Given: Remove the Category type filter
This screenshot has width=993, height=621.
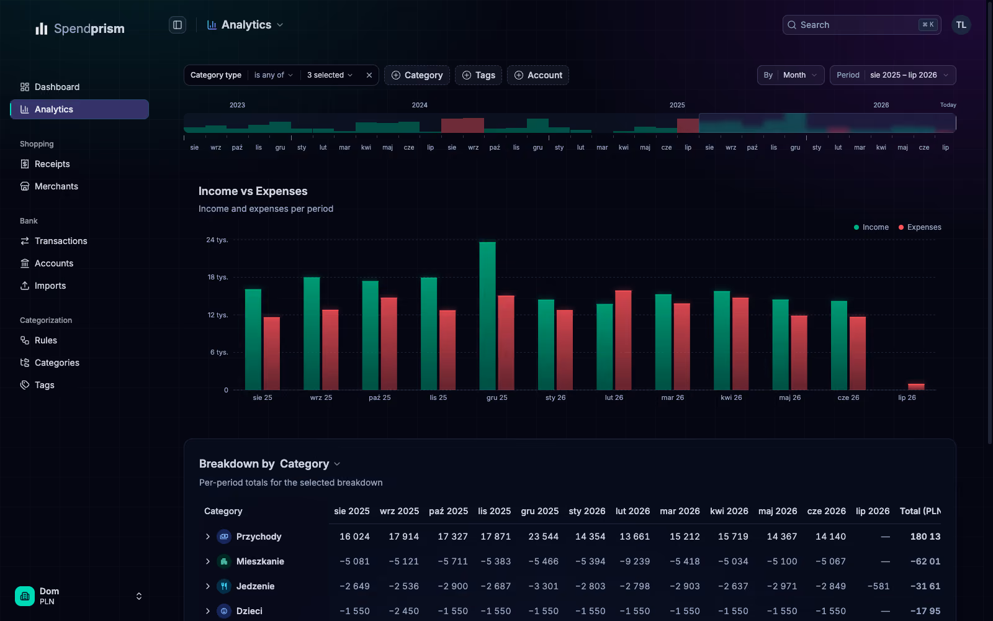Looking at the screenshot, I should coord(369,75).
